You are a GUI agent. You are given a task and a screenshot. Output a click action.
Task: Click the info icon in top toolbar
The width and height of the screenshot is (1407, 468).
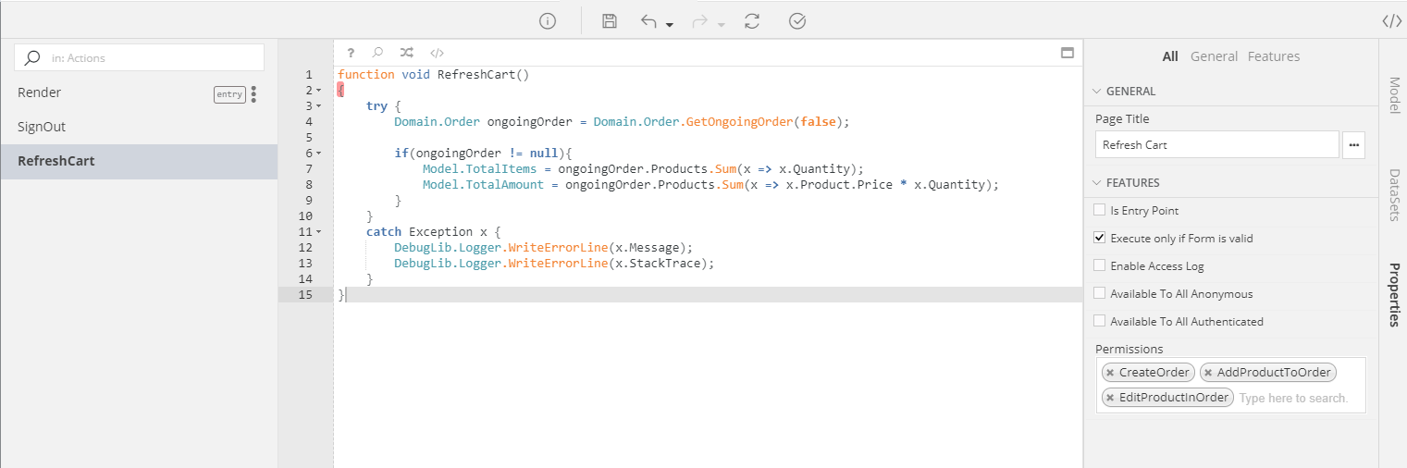[548, 21]
